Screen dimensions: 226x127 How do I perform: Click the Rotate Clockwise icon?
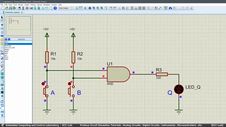click(x=2, y=102)
